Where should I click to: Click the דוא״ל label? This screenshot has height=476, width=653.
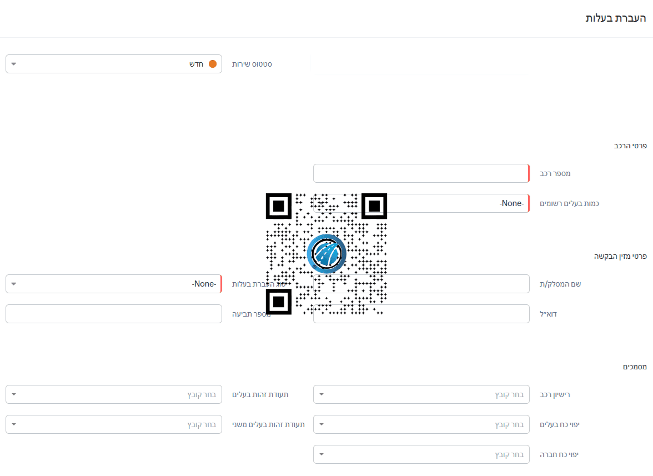click(548, 314)
